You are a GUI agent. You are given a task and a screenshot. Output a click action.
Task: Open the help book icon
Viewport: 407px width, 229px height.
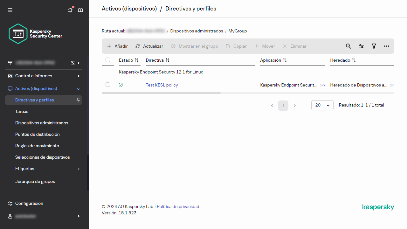80,10
